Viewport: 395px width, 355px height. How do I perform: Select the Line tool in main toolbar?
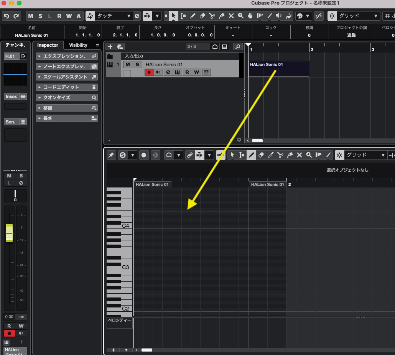pyautogui.click(x=270, y=16)
